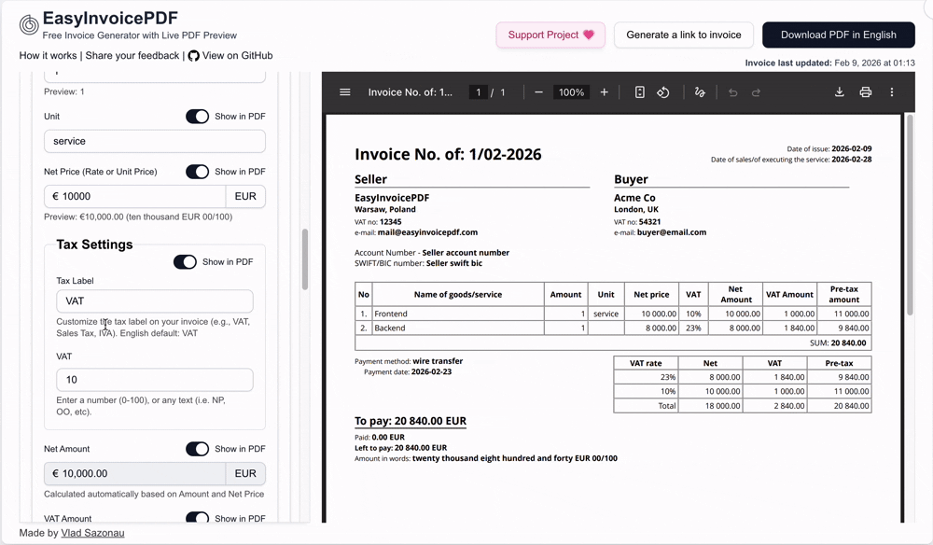933x545 pixels.
Task: Click the Support Project button
Action: [x=550, y=35]
